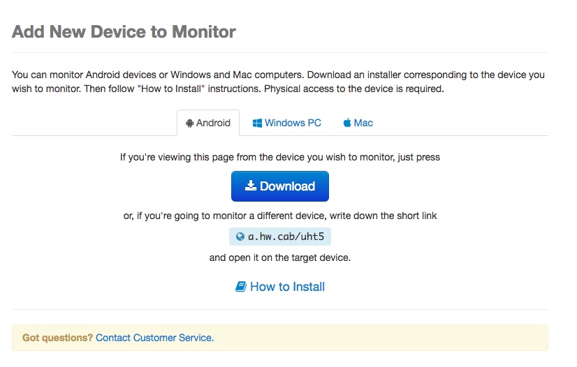
Task: Click the "write down the short link" line
Action: (279, 216)
